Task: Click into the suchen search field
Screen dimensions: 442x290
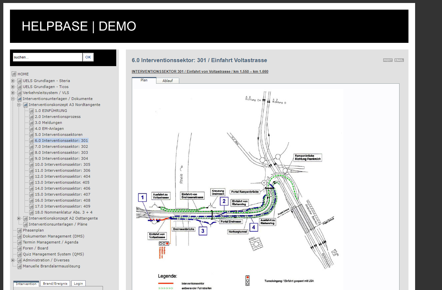Action: [47, 57]
